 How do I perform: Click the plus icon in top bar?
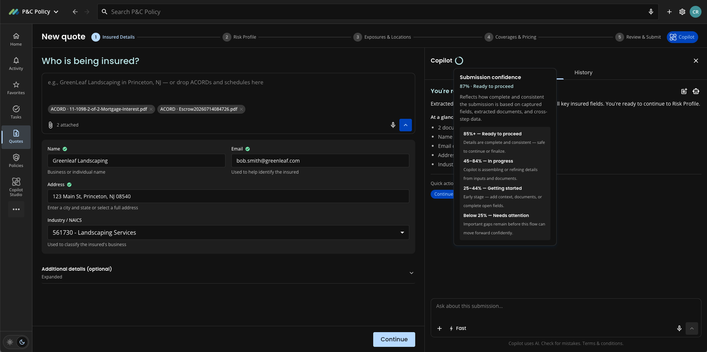tap(669, 12)
